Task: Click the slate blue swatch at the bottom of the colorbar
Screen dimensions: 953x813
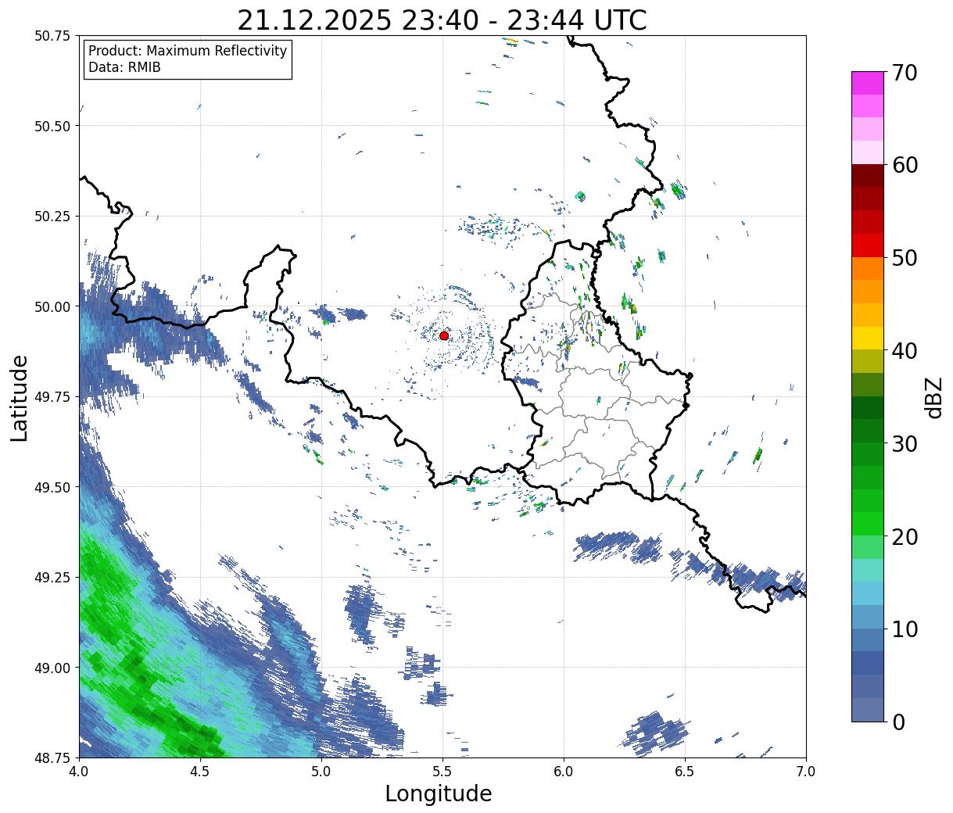Action: pyautogui.click(x=868, y=709)
